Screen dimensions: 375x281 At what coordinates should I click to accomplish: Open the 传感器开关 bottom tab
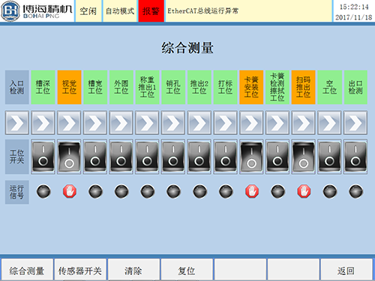click(80, 270)
